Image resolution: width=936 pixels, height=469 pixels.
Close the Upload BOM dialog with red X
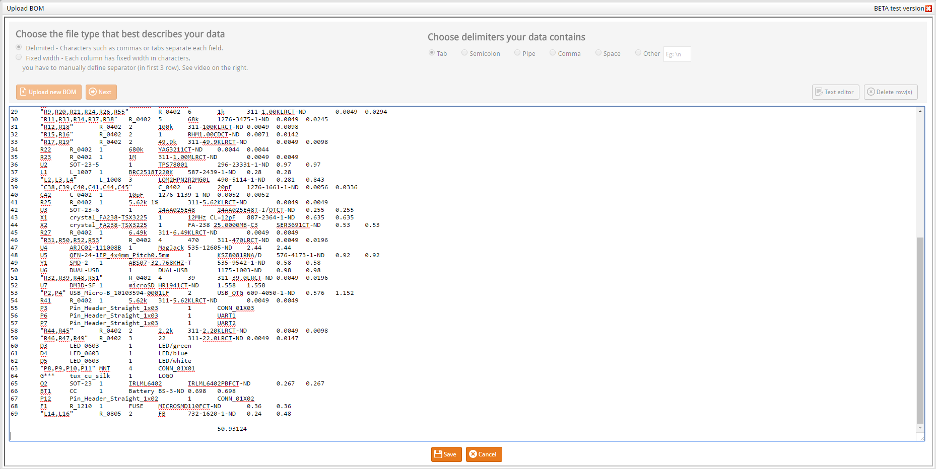tap(928, 9)
